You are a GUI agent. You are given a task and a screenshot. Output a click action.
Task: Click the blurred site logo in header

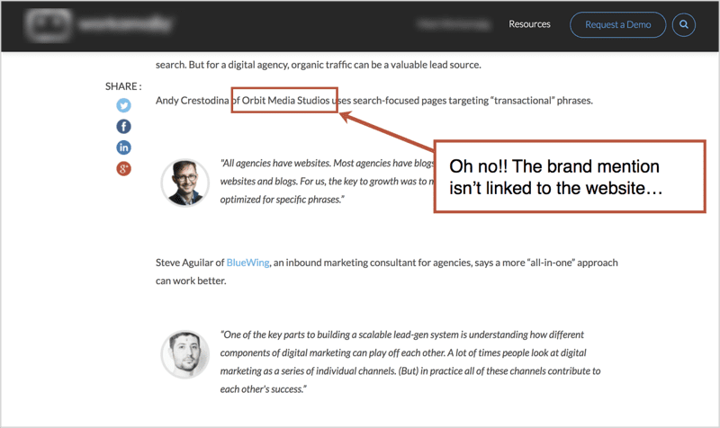(99, 24)
